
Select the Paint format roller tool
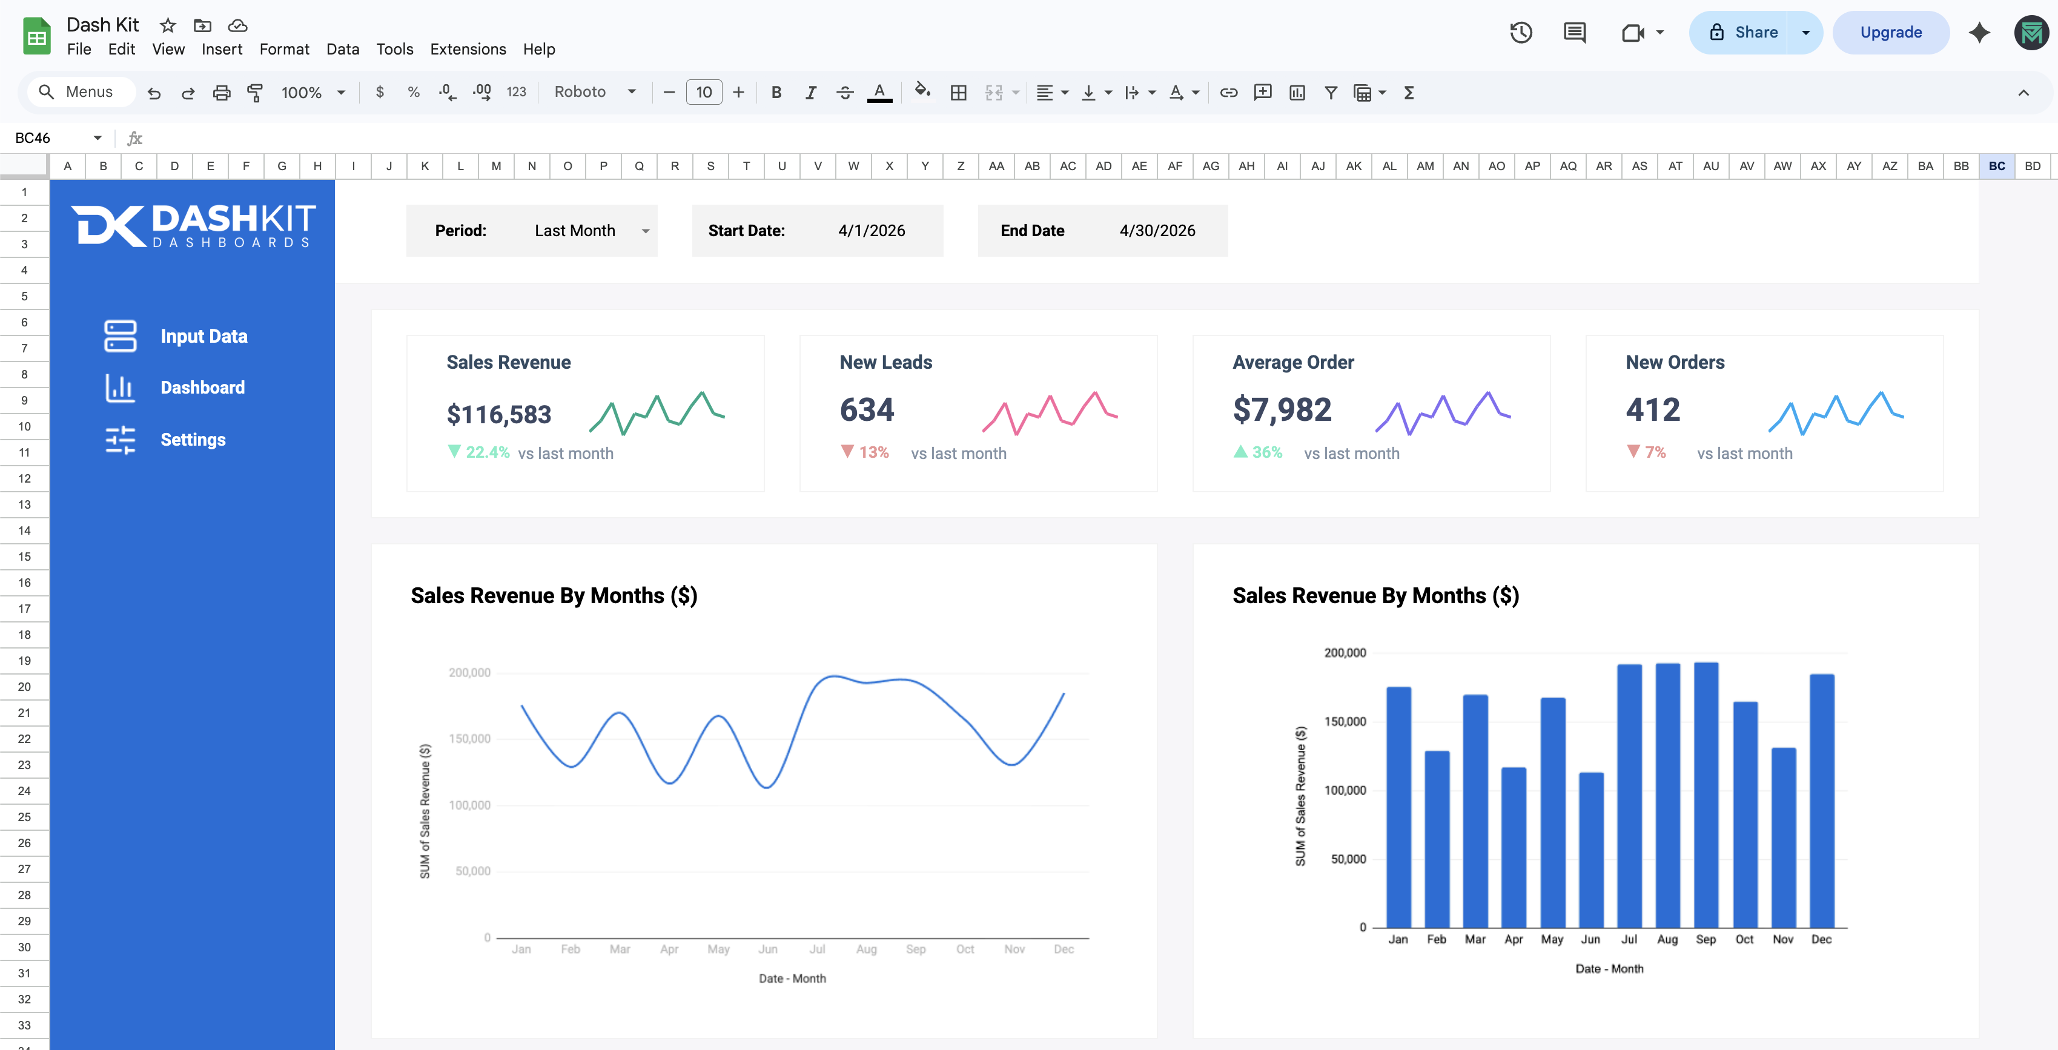(255, 93)
